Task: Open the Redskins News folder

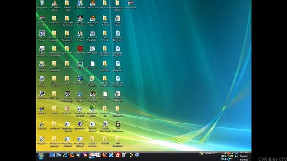Action: pos(67,6)
